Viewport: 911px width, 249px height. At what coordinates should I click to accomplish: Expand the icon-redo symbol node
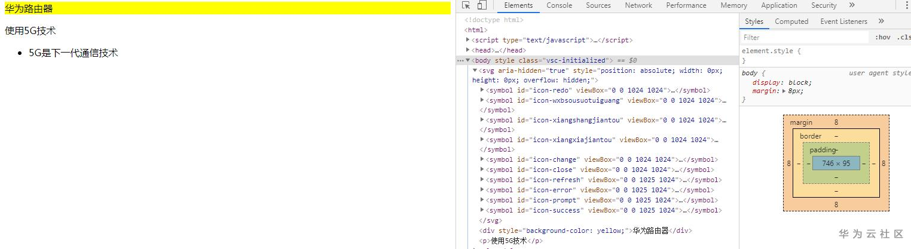tap(483, 90)
